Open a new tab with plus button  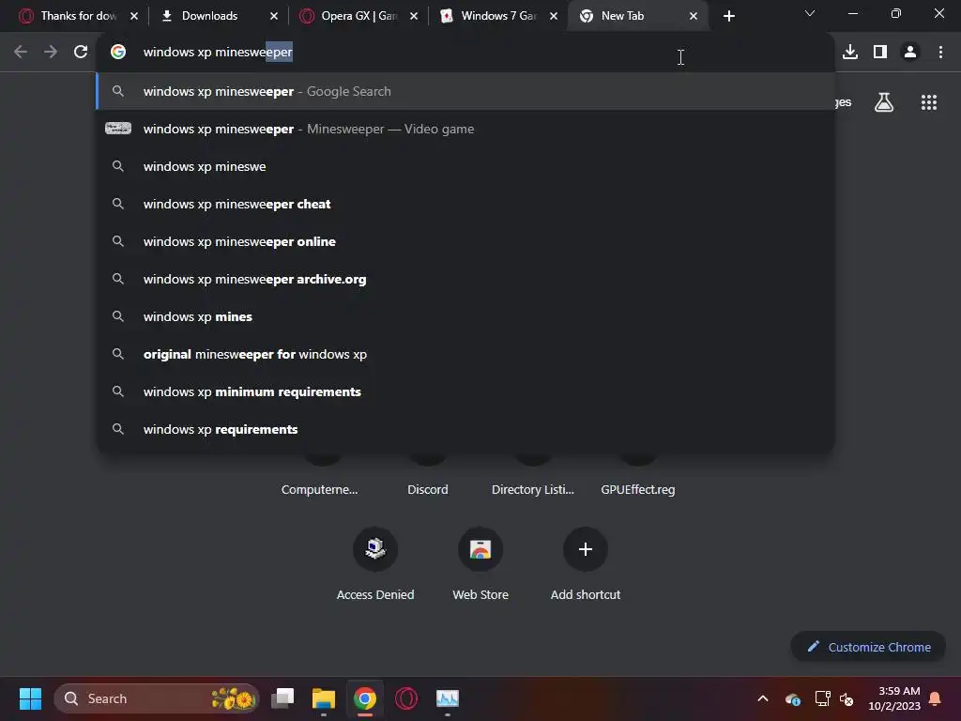click(x=728, y=16)
